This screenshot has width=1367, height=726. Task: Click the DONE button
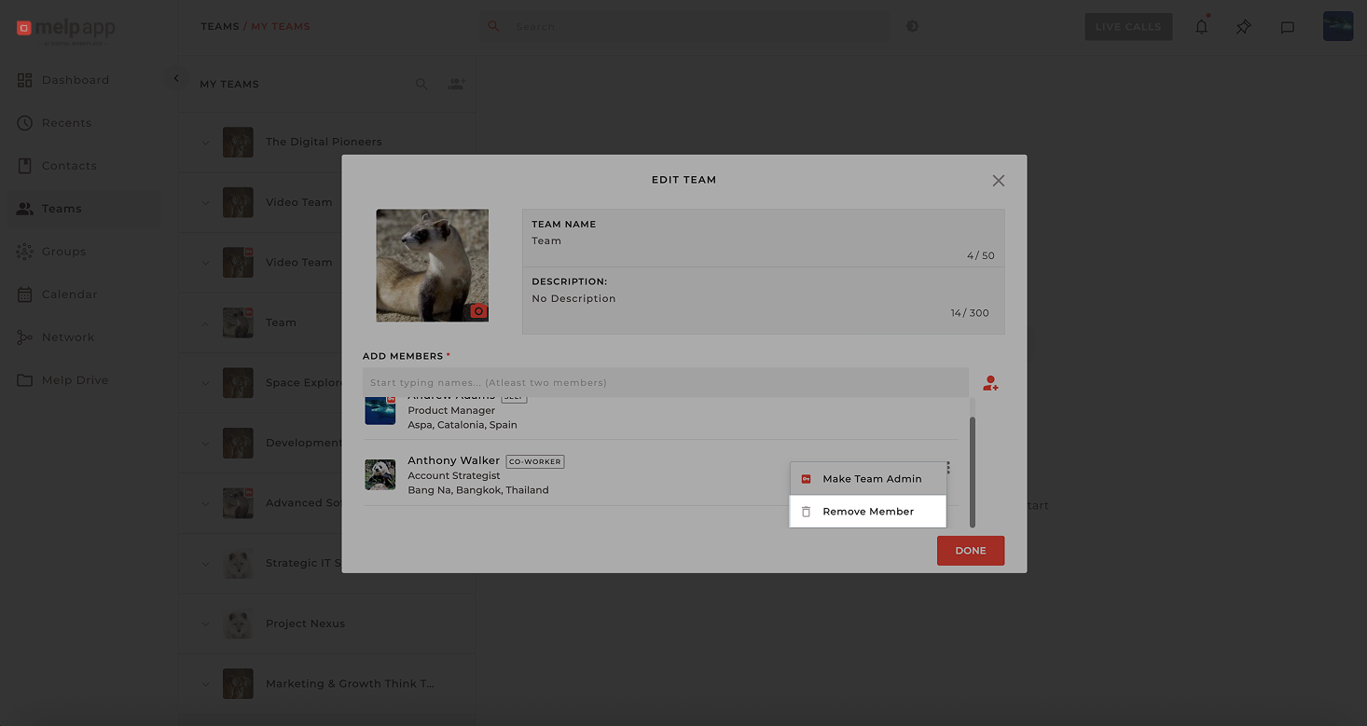click(x=970, y=551)
